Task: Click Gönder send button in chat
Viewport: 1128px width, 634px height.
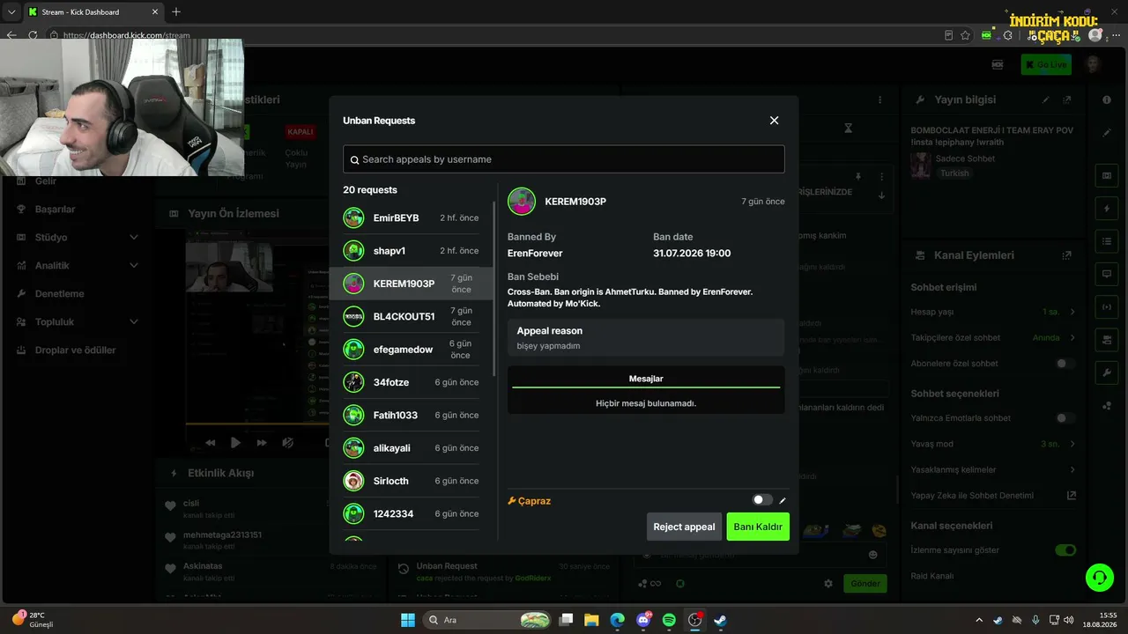Action: coord(865,583)
